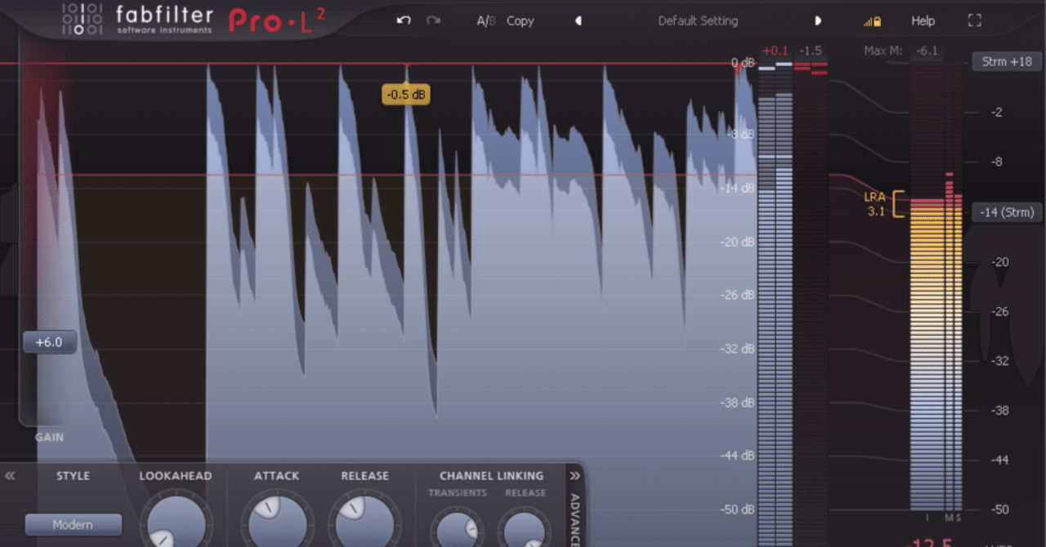Click the M loudness meter label

(x=948, y=518)
